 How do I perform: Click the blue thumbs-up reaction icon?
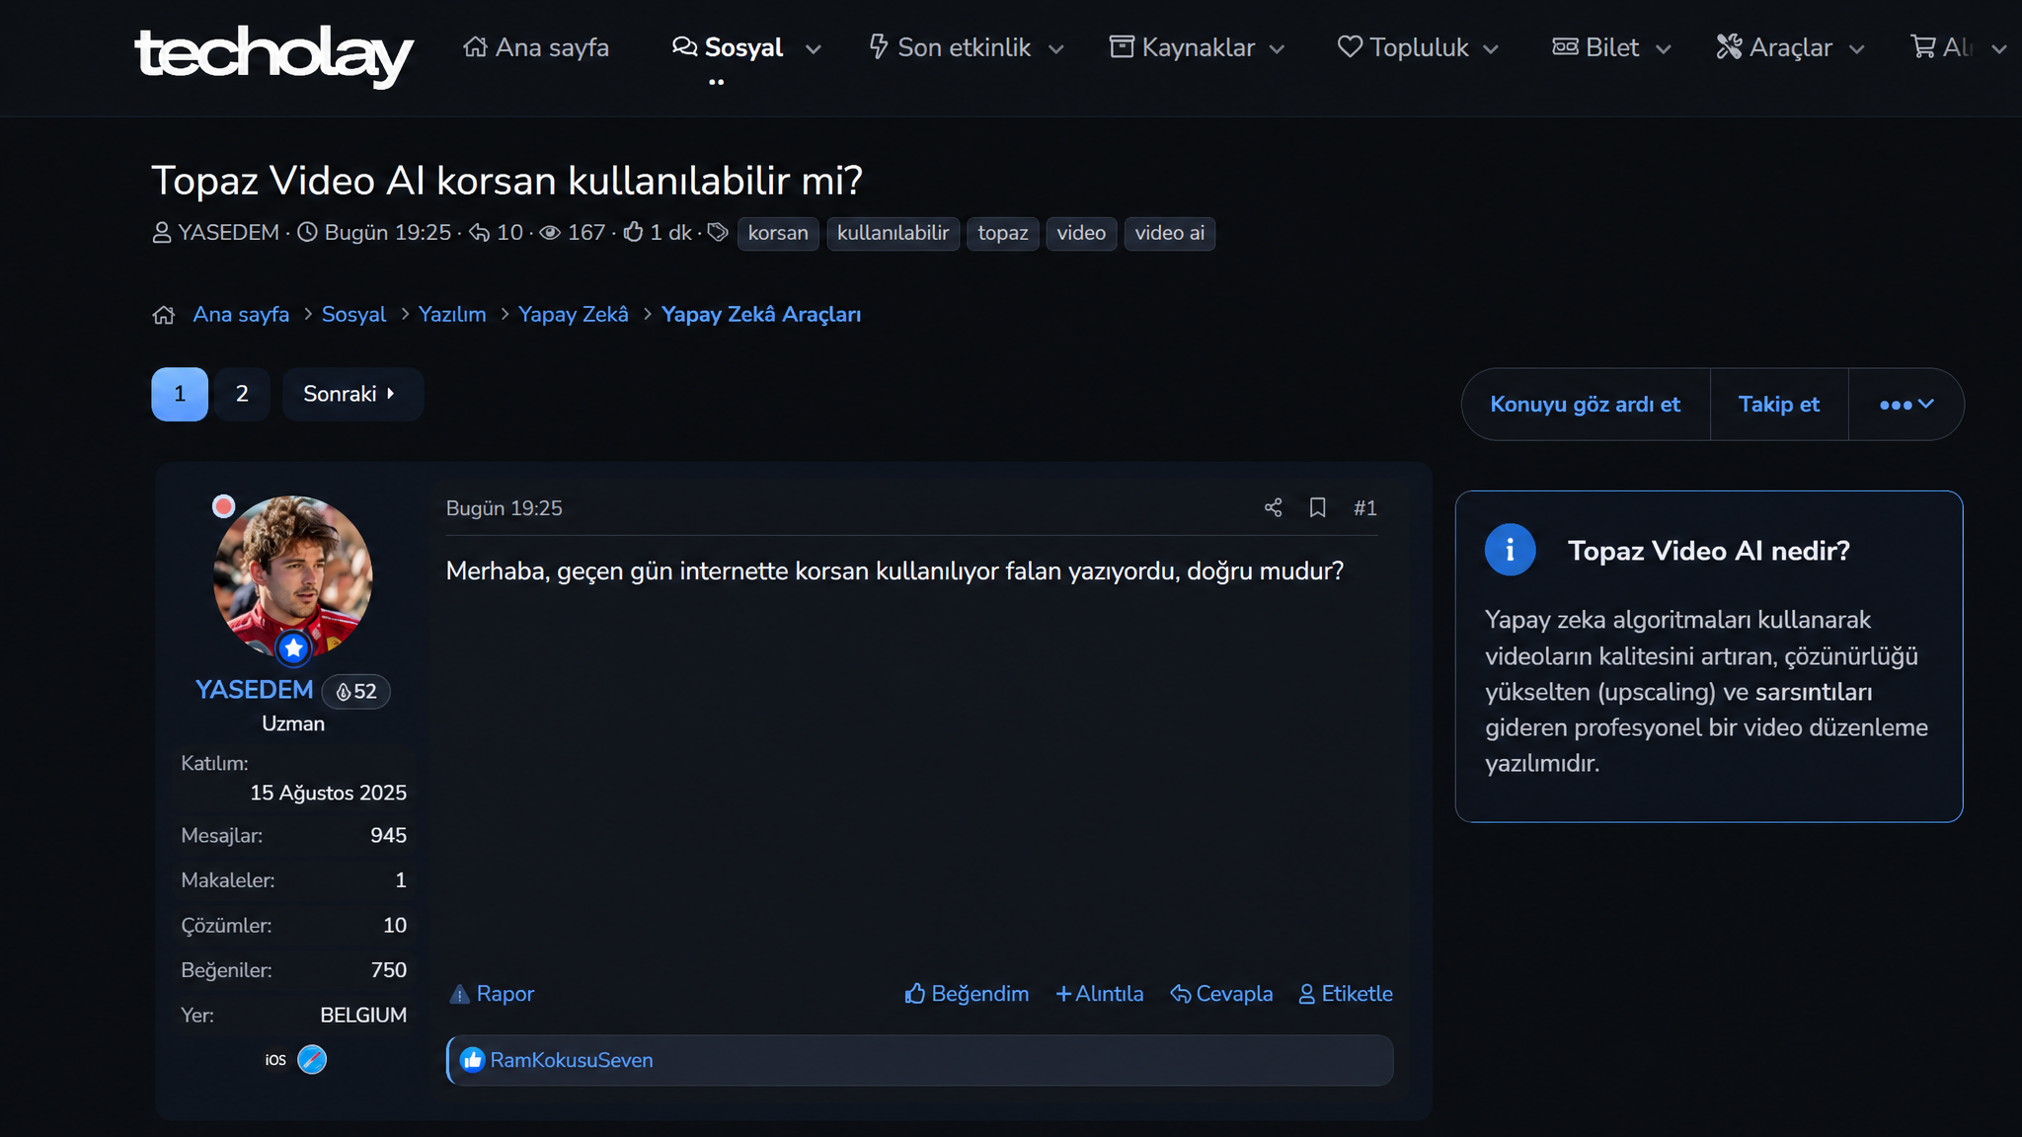pos(472,1060)
